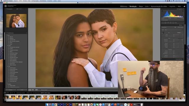Select the Radial Filter tool

pyautogui.click(x=173, y=23)
